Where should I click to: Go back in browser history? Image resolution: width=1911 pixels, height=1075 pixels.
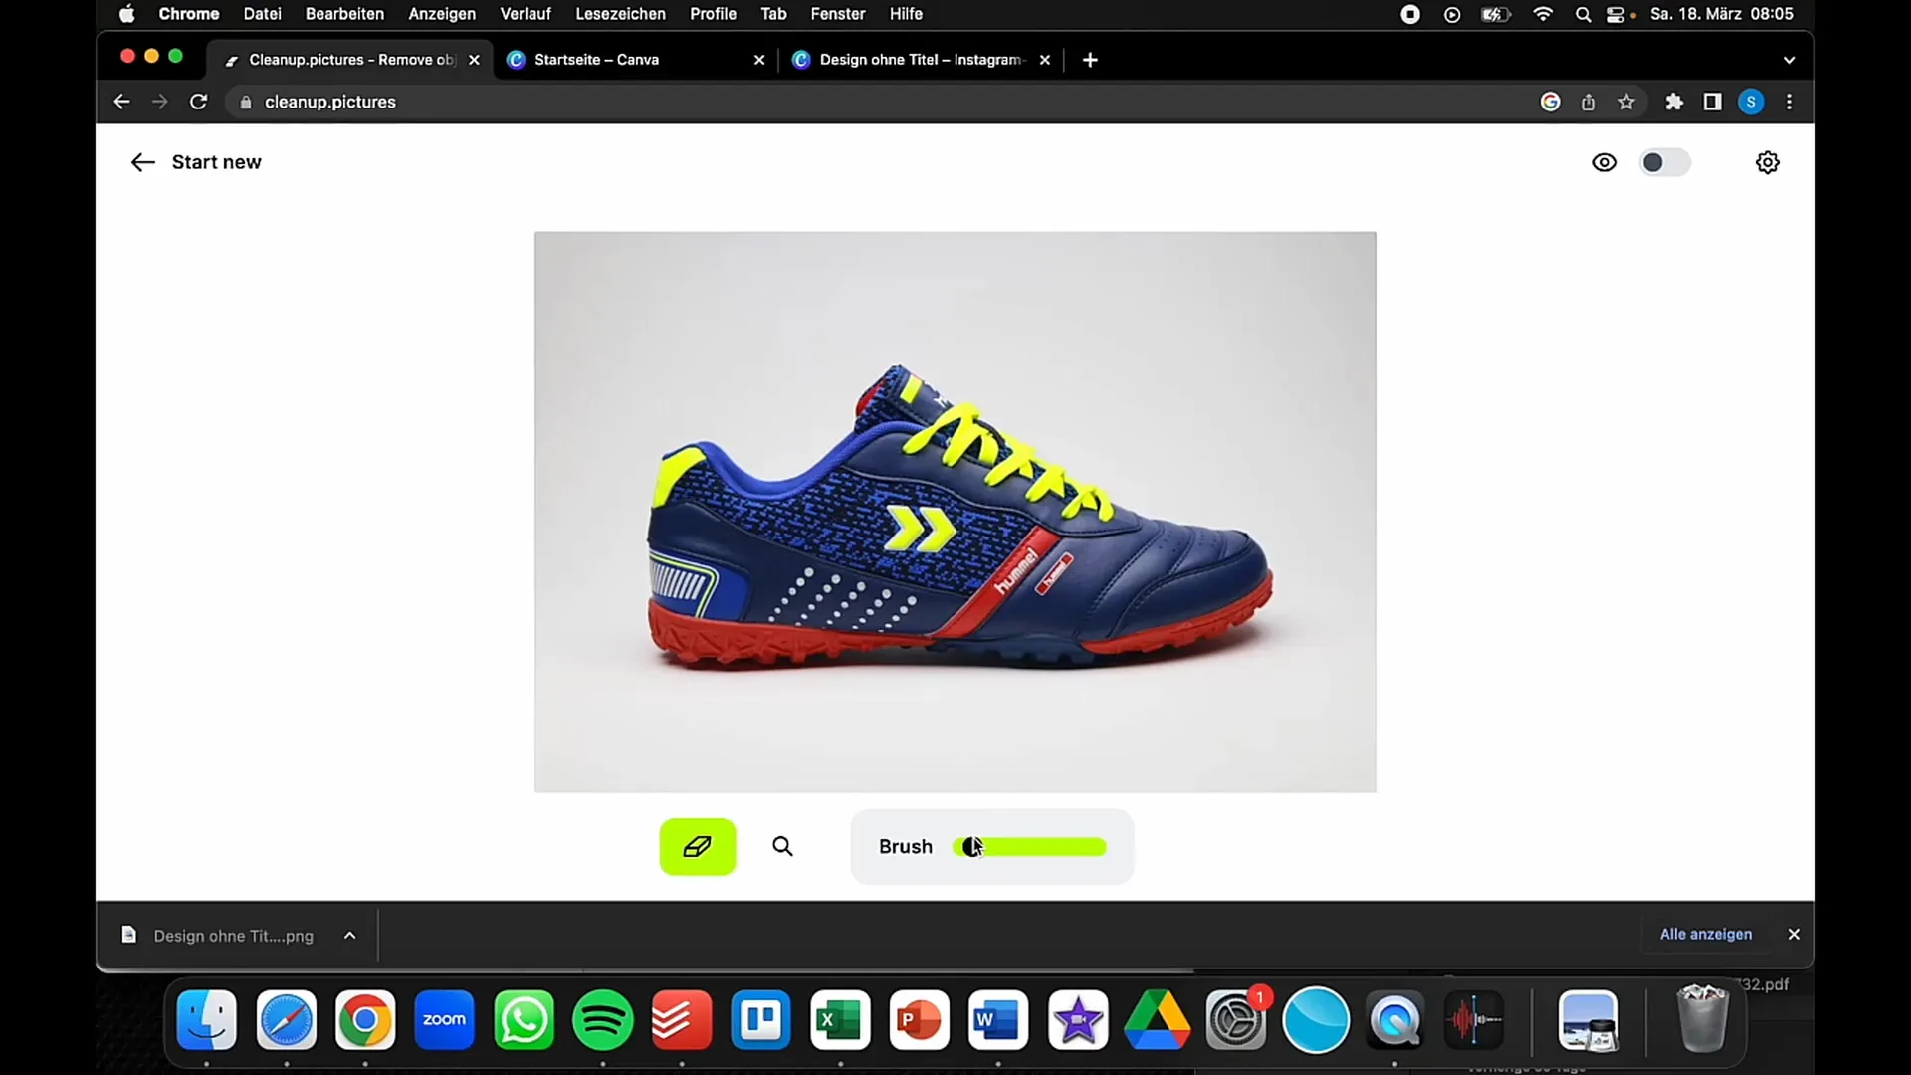click(121, 102)
